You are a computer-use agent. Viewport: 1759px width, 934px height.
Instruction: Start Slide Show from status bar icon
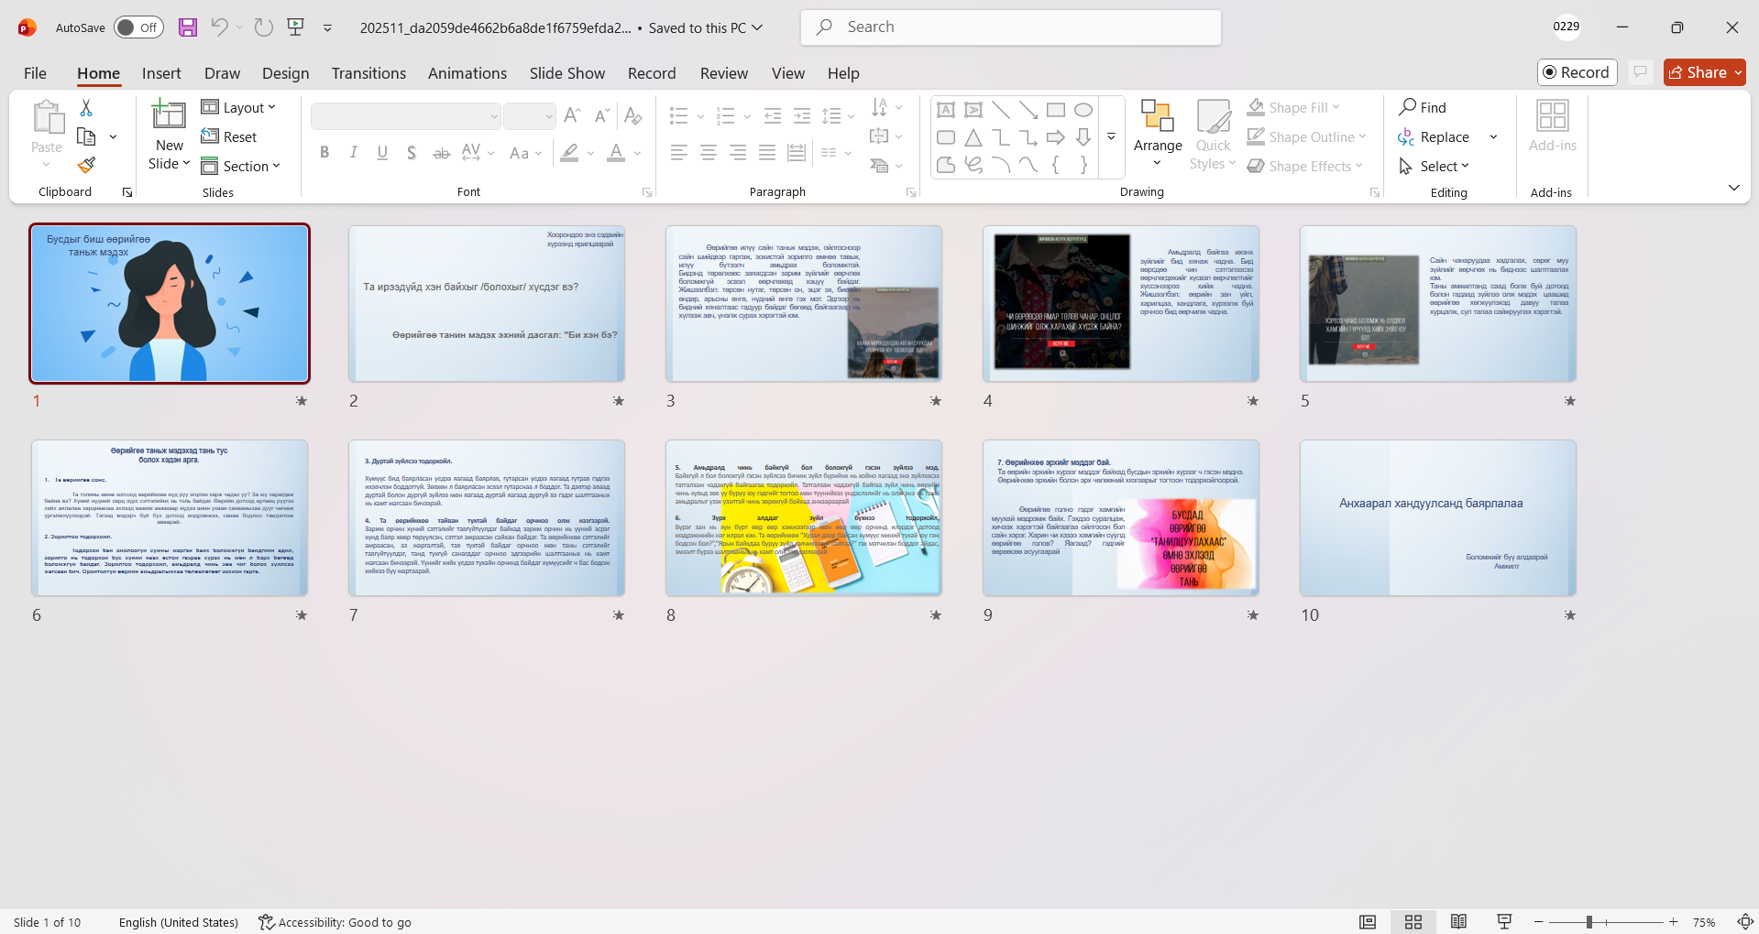[1504, 922]
